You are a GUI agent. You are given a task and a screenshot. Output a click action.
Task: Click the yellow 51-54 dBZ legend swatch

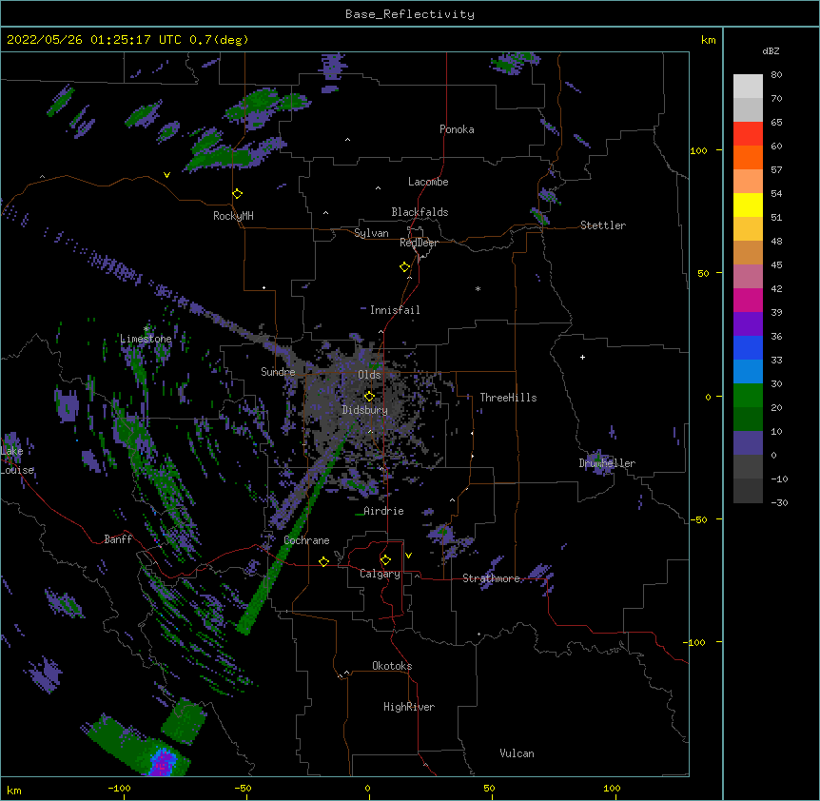(748, 205)
